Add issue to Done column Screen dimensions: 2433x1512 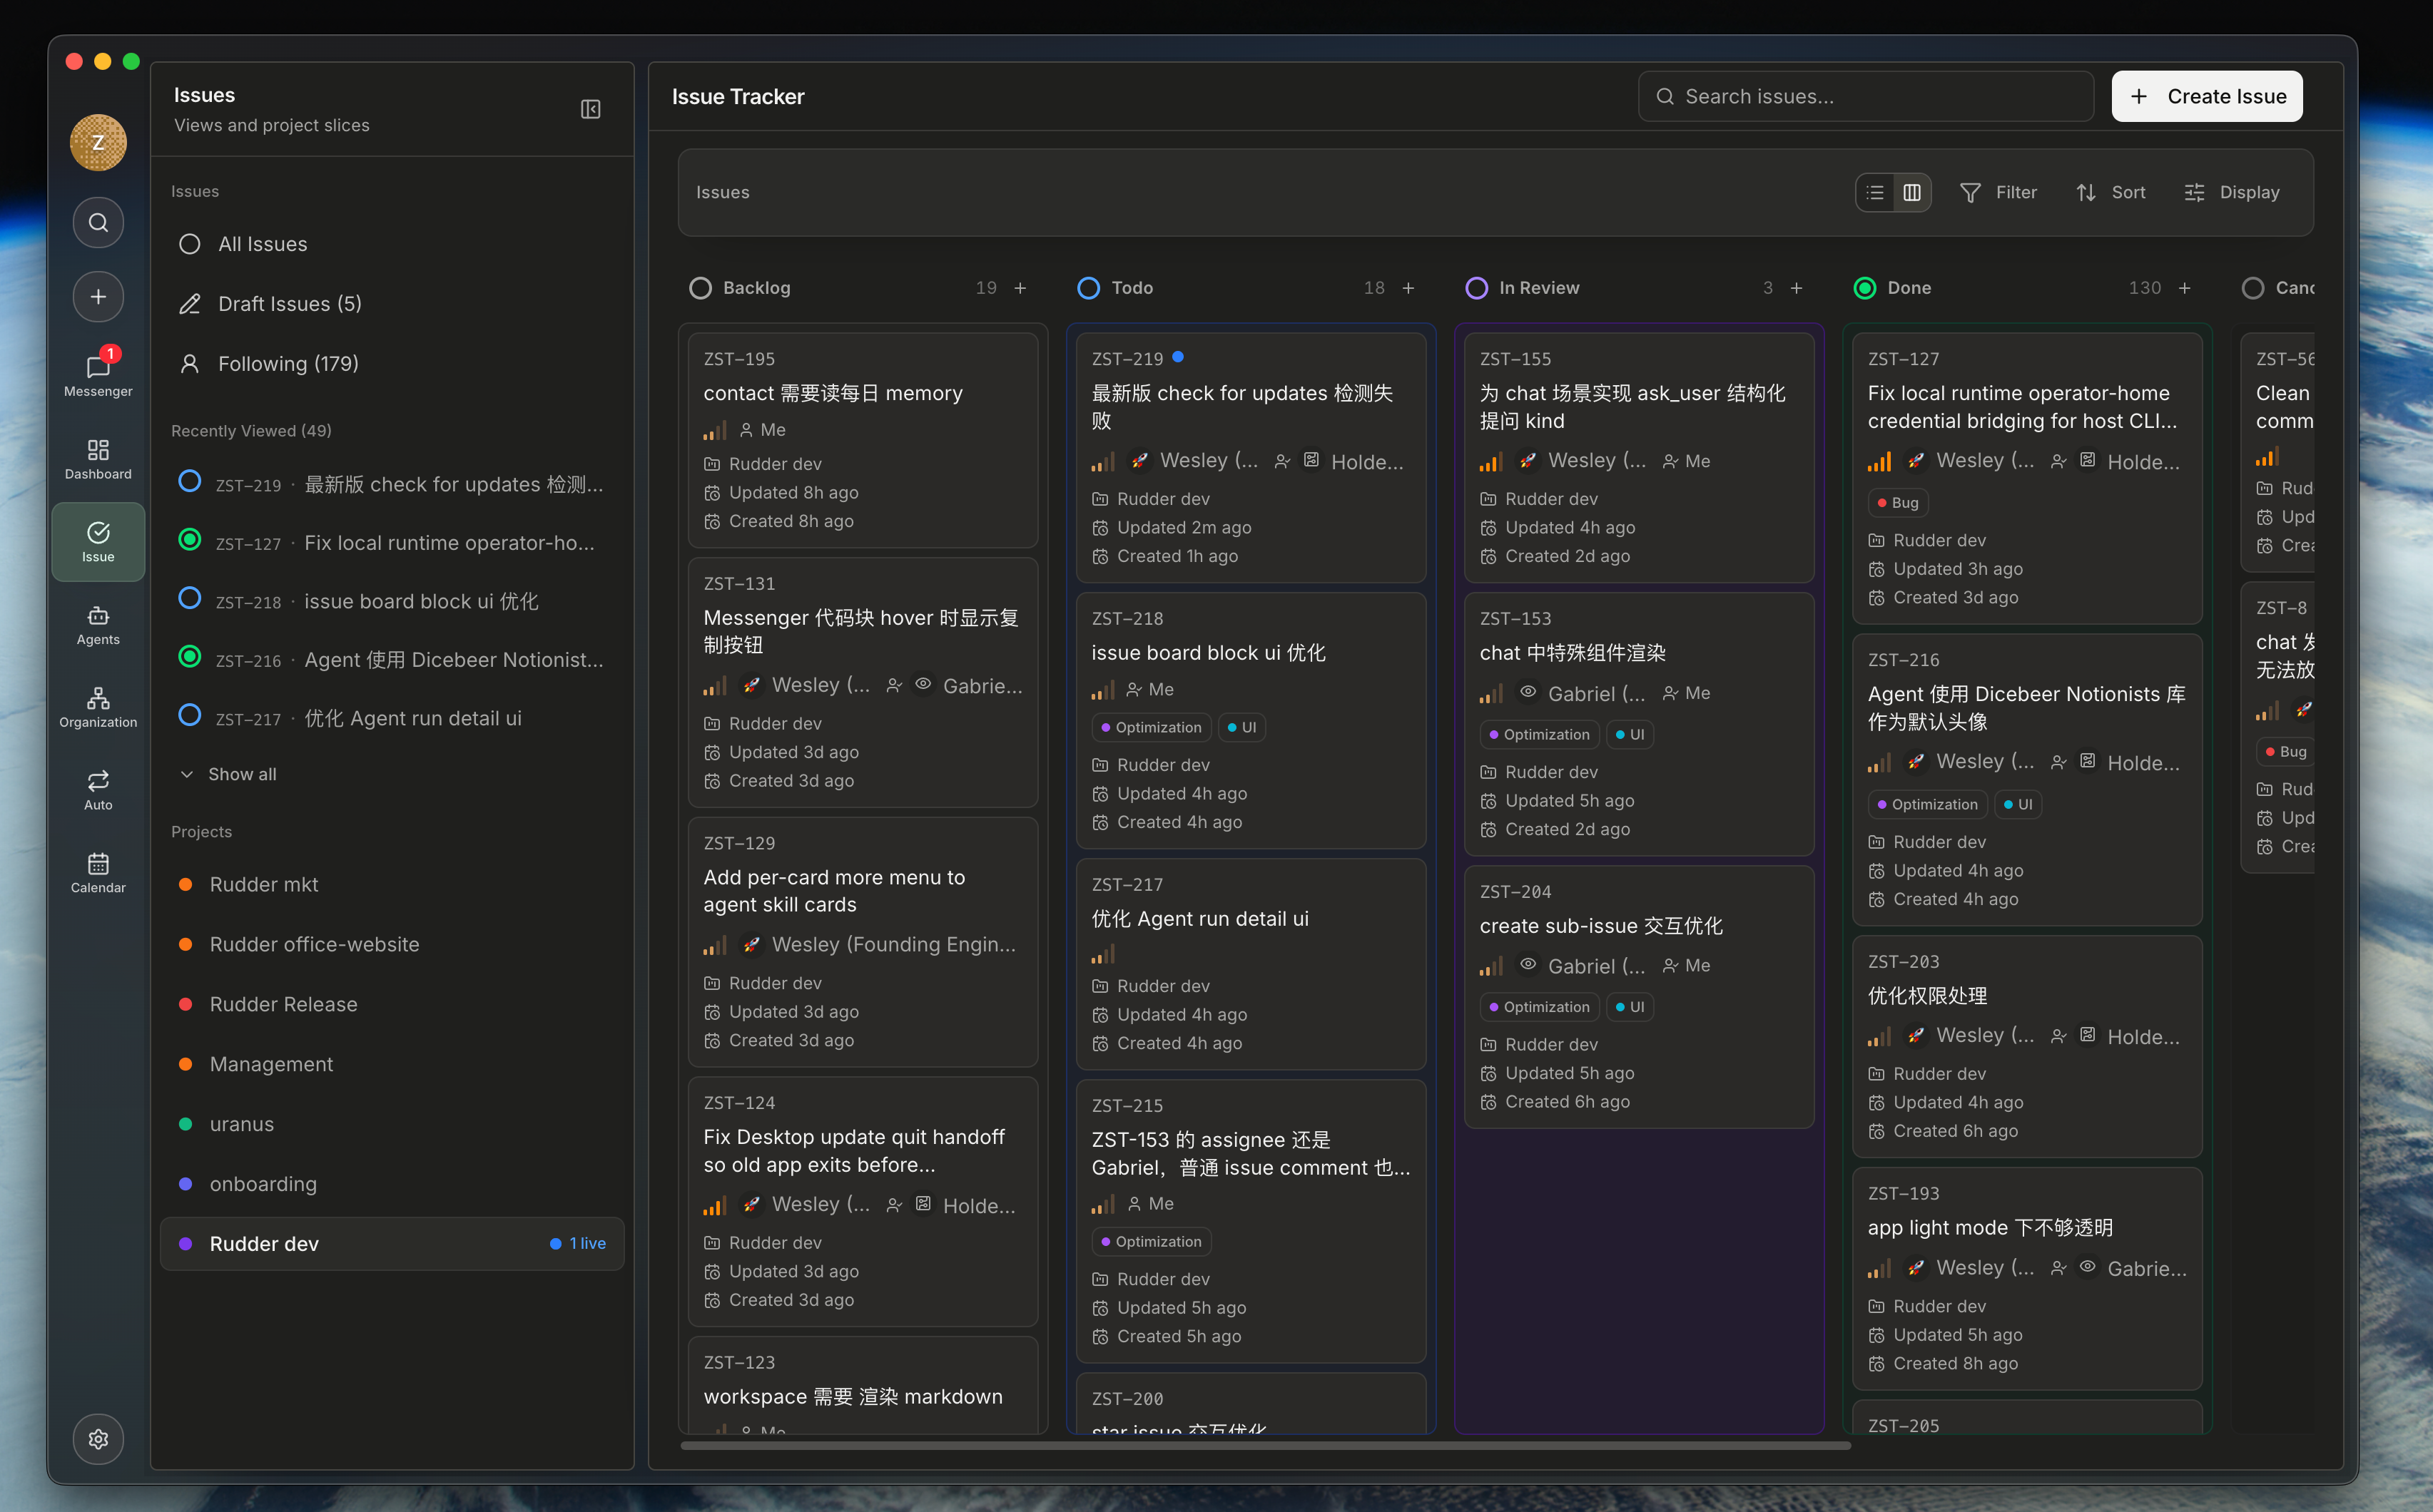pyautogui.click(x=2185, y=288)
